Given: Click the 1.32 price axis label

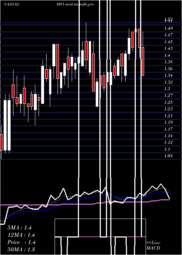Looking at the screenshot, I should pyautogui.click(x=168, y=82).
